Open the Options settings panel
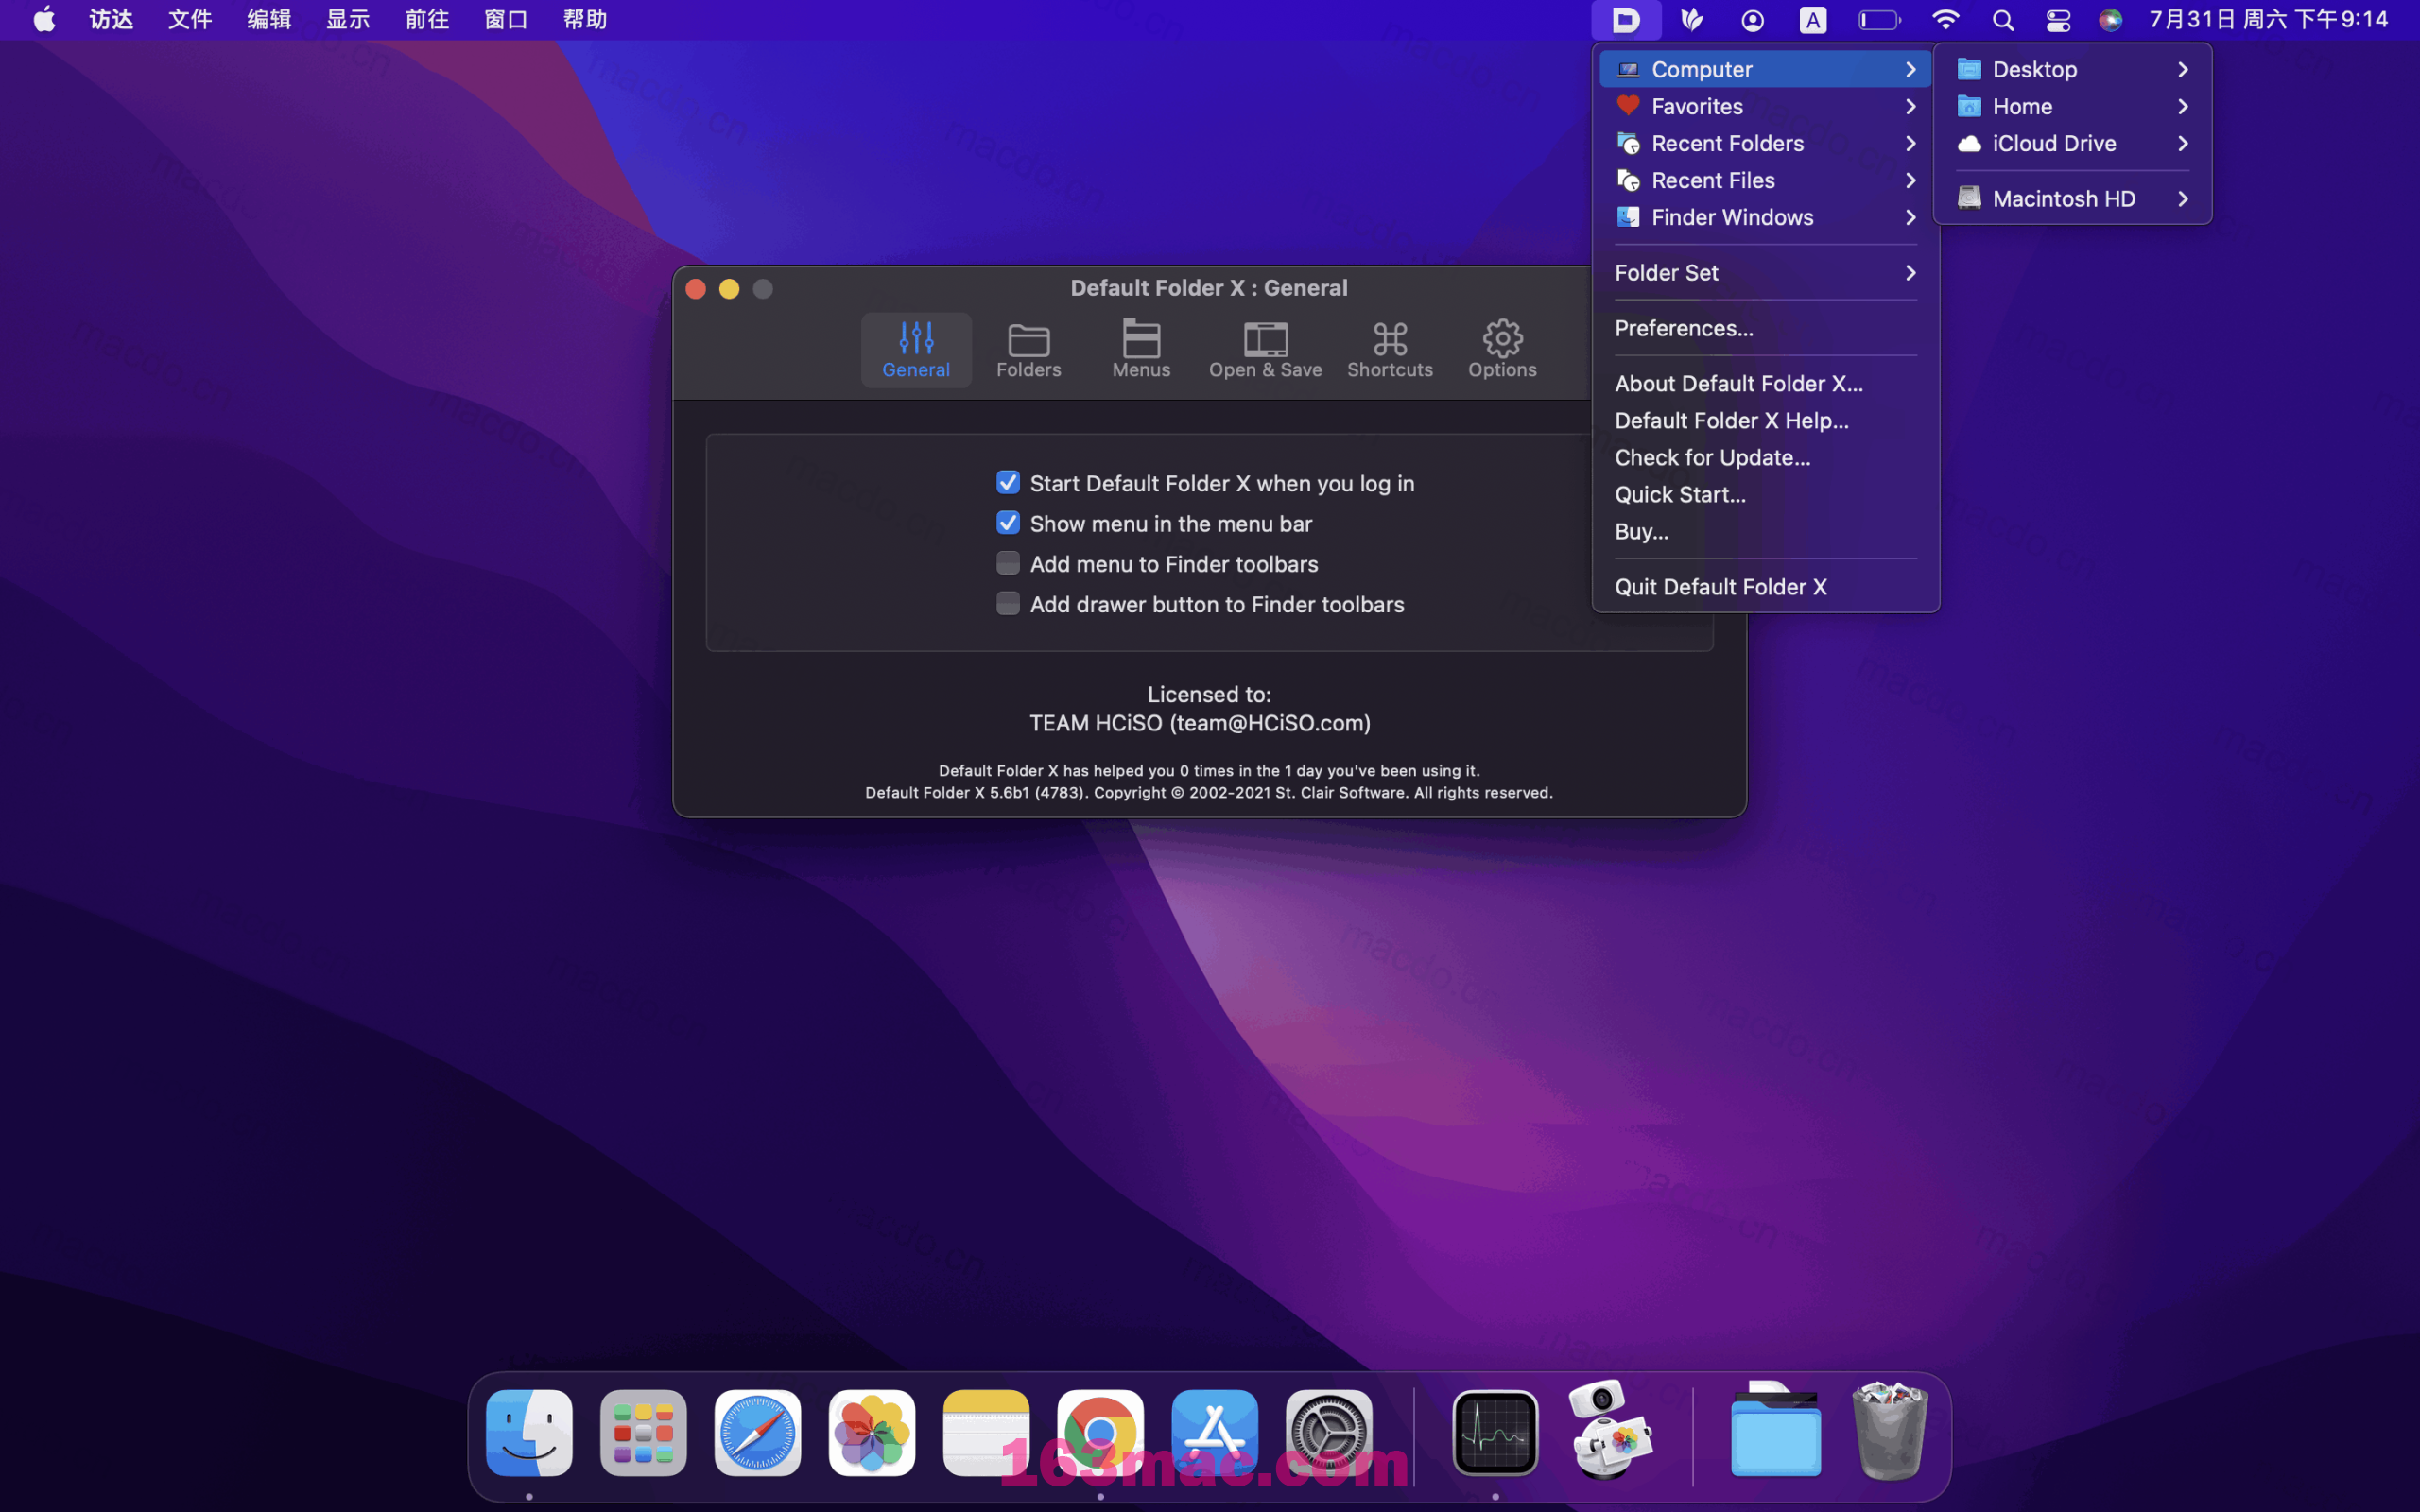Viewport: 2420px width, 1512px height. 1502,347
